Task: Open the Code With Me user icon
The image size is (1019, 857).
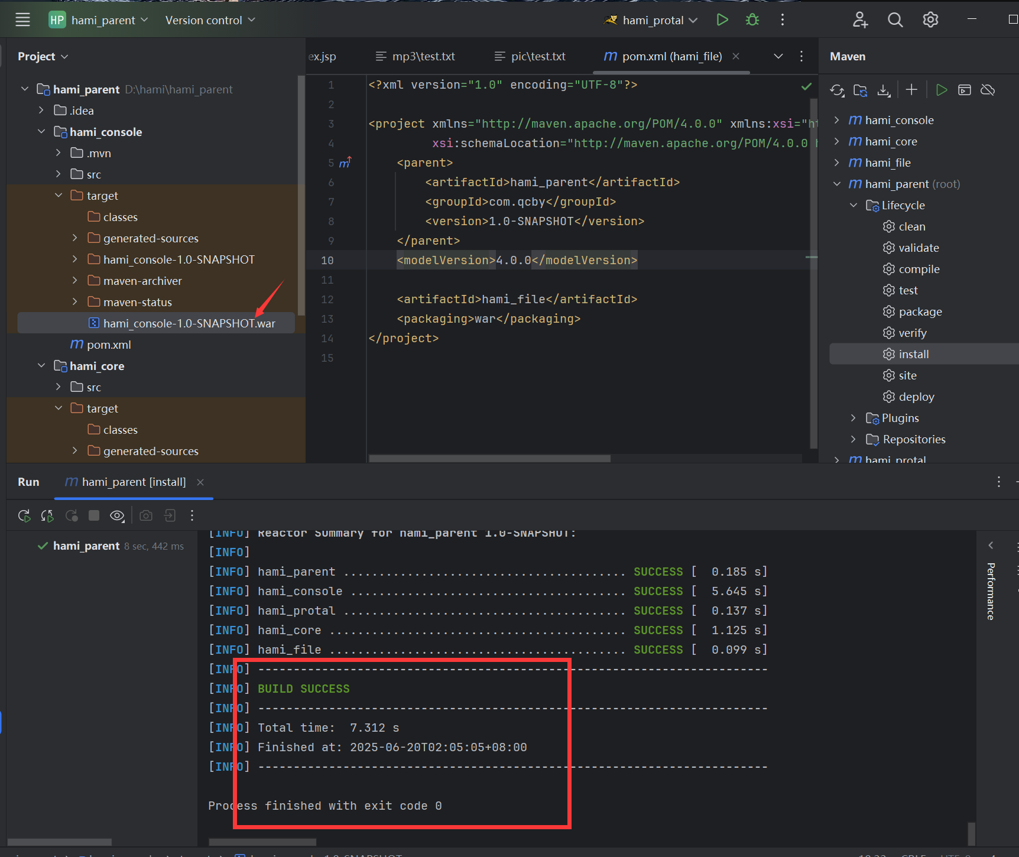Action: click(859, 20)
